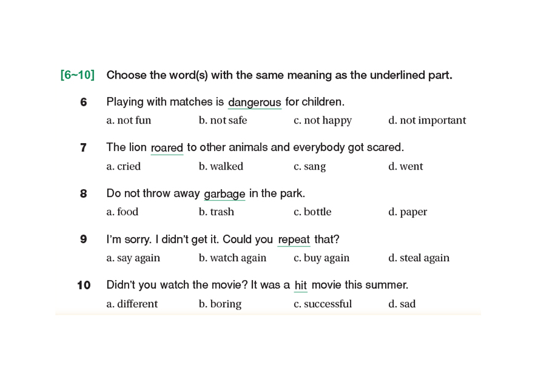This screenshot has width=537, height=376.
Task: Select 'd. not important' option
Action: pyautogui.click(x=427, y=120)
